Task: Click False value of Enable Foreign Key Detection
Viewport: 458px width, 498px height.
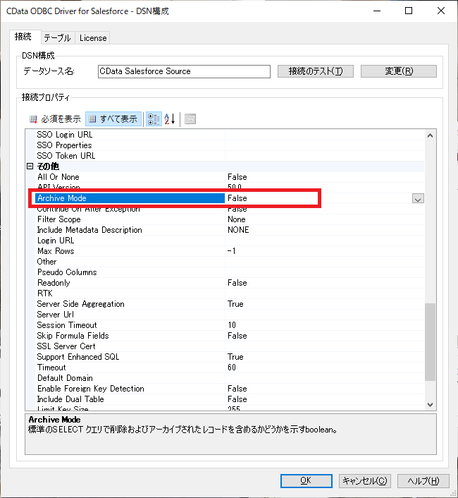Action: tap(237, 389)
